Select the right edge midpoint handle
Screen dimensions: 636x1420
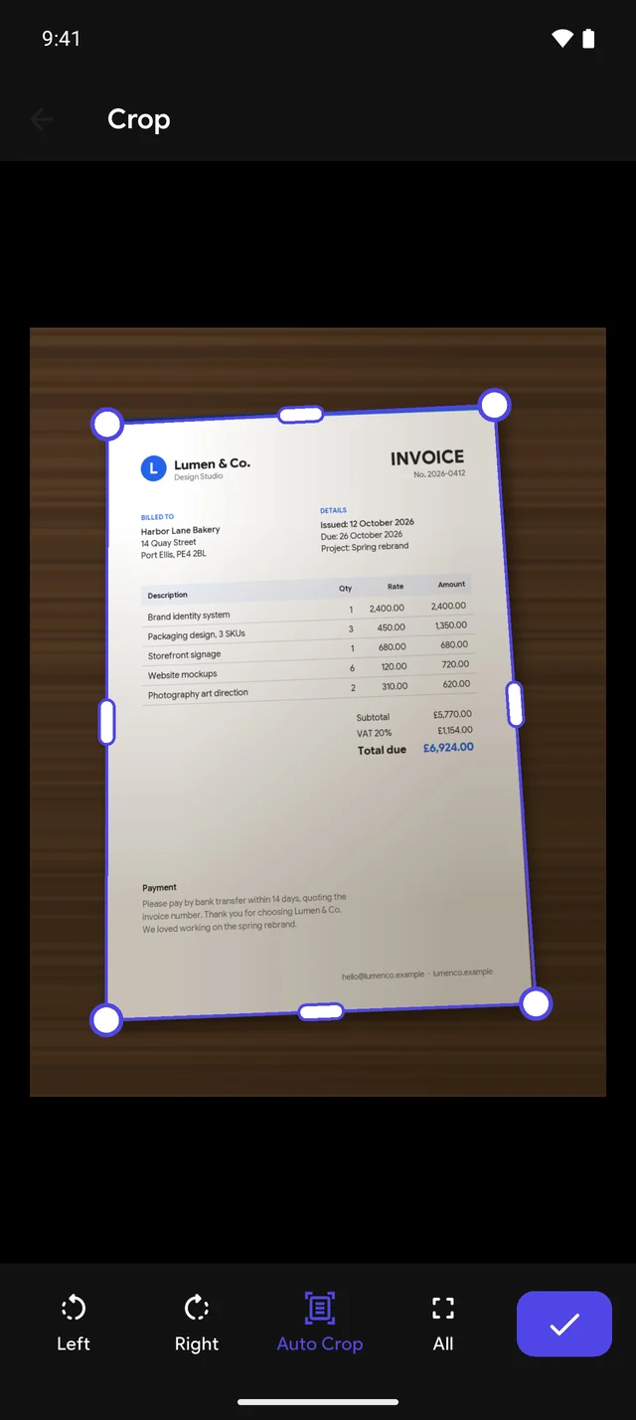pyautogui.click(x=515, y=704)
